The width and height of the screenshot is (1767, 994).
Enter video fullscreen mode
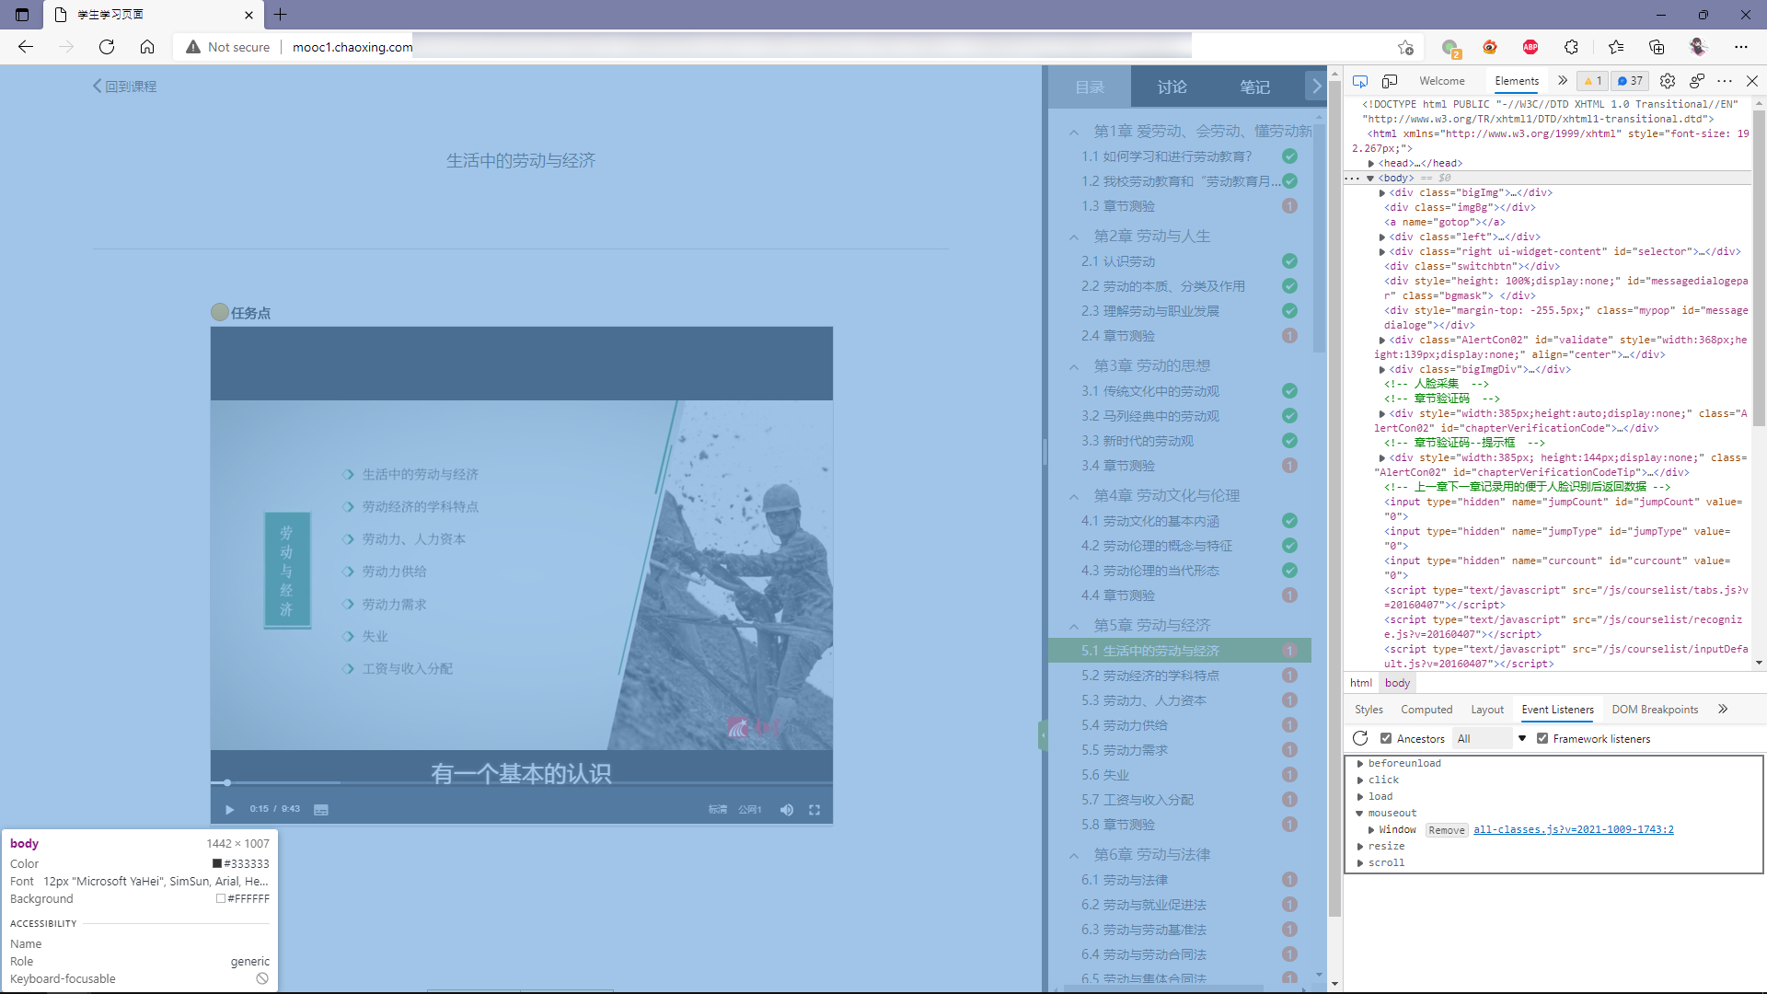(x=814, y=810)
